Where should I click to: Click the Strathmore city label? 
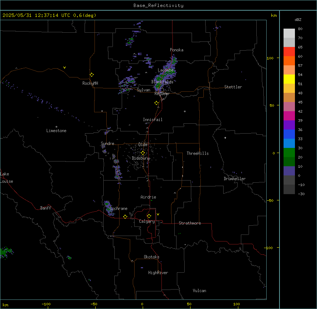(x=190, y=223)
